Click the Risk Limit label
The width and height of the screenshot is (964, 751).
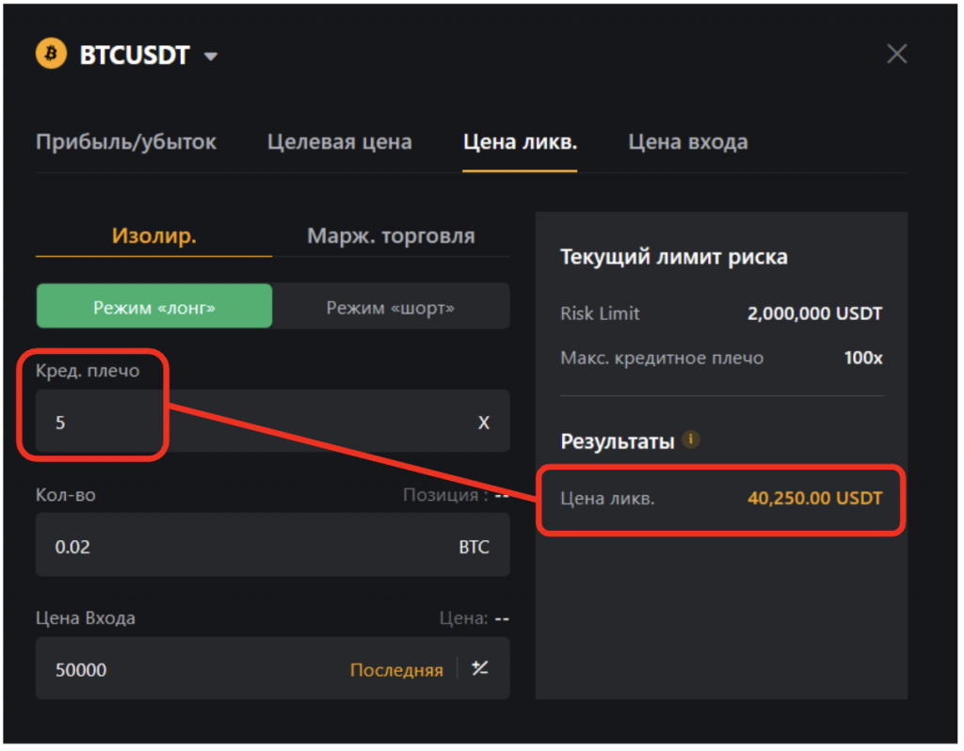tap(600, 313)
